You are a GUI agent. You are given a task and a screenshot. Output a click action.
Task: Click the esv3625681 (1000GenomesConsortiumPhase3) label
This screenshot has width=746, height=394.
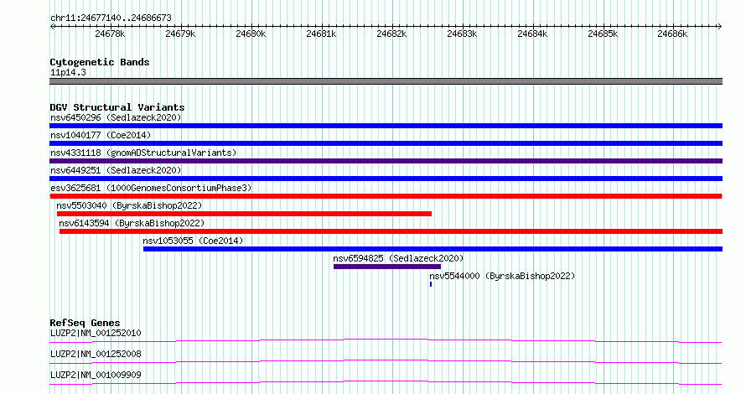pyautogui.click(x=151, y=188)
